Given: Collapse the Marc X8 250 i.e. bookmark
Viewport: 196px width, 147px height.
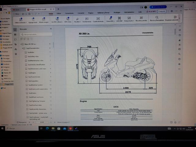Looking at the screenshot, I should 21,44.
